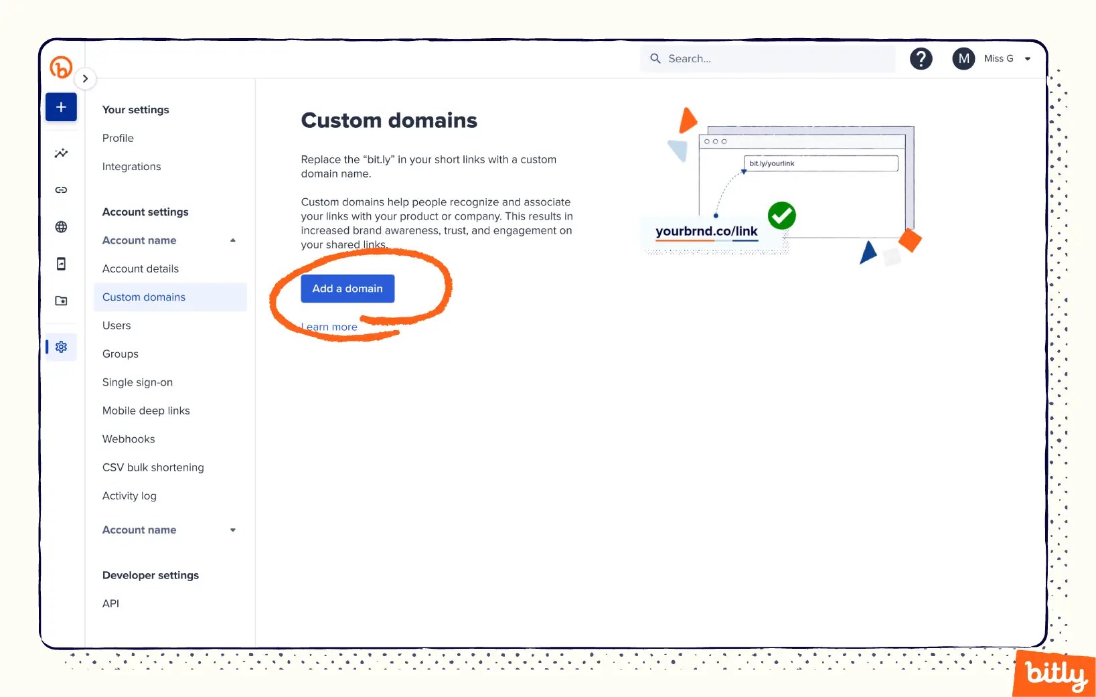Click the M avatar circle
This screenshot has width=1096, height=697.
pos(963,59)
